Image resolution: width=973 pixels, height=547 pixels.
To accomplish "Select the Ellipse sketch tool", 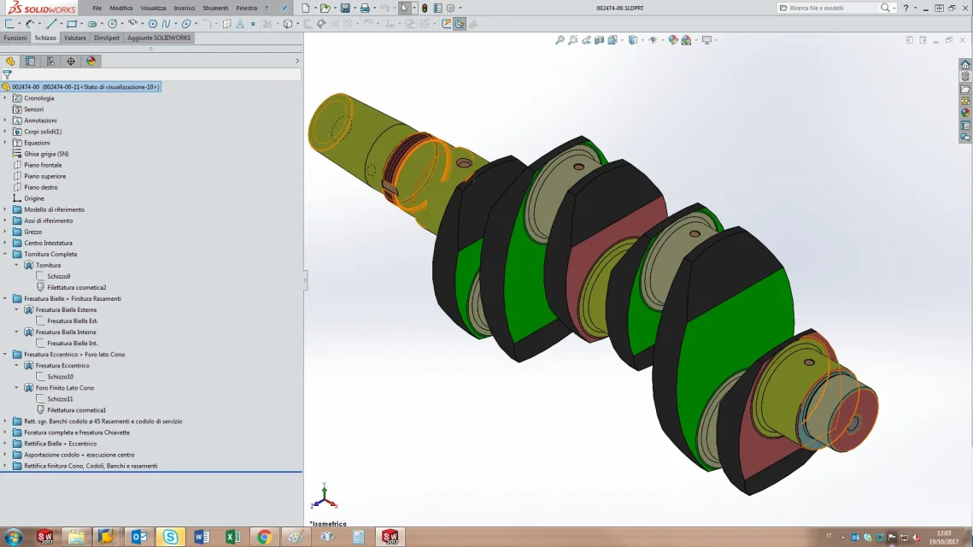I will click(186, 24).
